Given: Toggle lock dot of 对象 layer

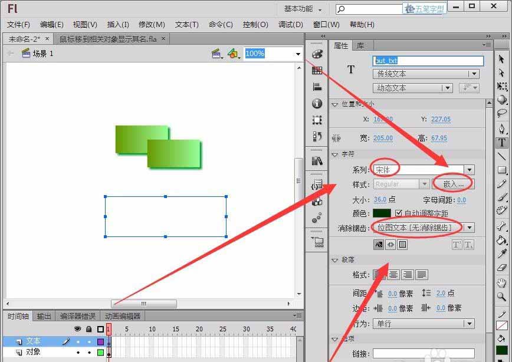Looking at the screenshot, I should tap(89, 353).
